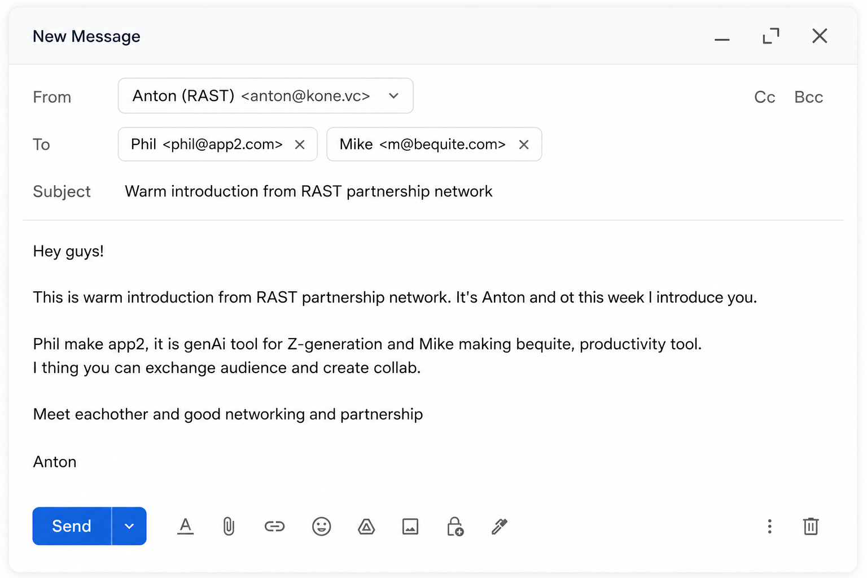Click the 'This is warm introduction' sentence
The image size is (867, 578).
click(x=395, y=297)
